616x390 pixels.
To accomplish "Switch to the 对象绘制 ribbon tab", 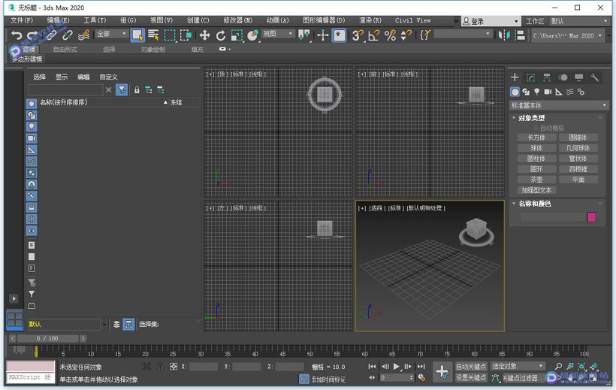I will tap(152, 49).
